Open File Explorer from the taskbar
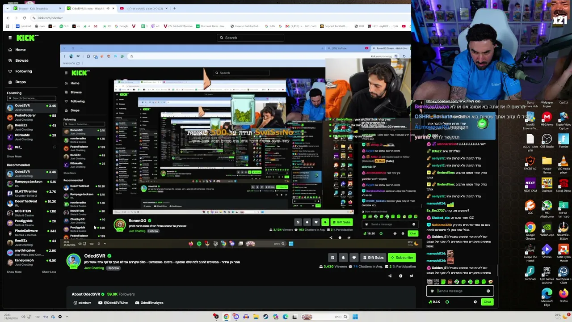The height and width of the screenshot is (322, 572). [x=256, y=317]
